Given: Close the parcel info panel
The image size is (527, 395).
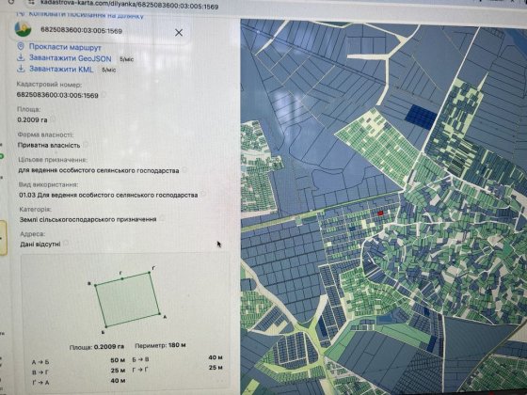Looking at the screenshot, I should 179,32.
